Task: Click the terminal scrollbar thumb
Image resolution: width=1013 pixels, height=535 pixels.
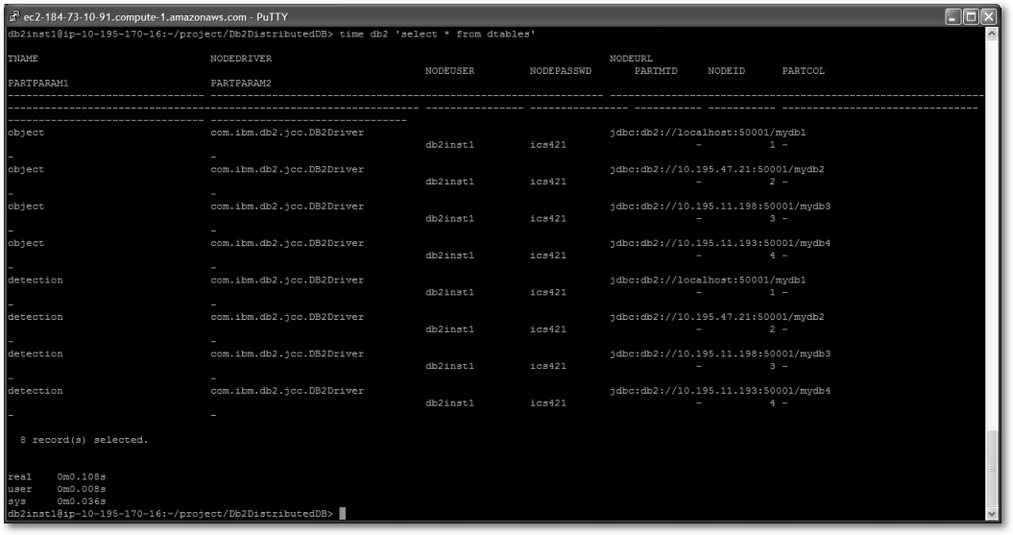Action: tap(992, 468)
